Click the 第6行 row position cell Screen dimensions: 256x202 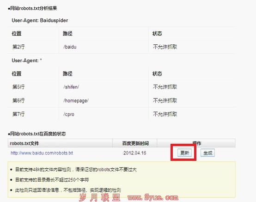click(18, 101)
